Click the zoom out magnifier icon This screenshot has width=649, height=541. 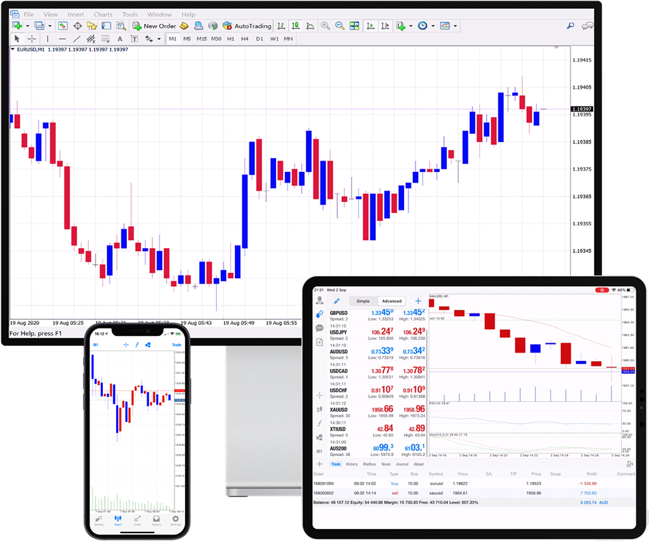pyautogui.click(x=340, y=26)
